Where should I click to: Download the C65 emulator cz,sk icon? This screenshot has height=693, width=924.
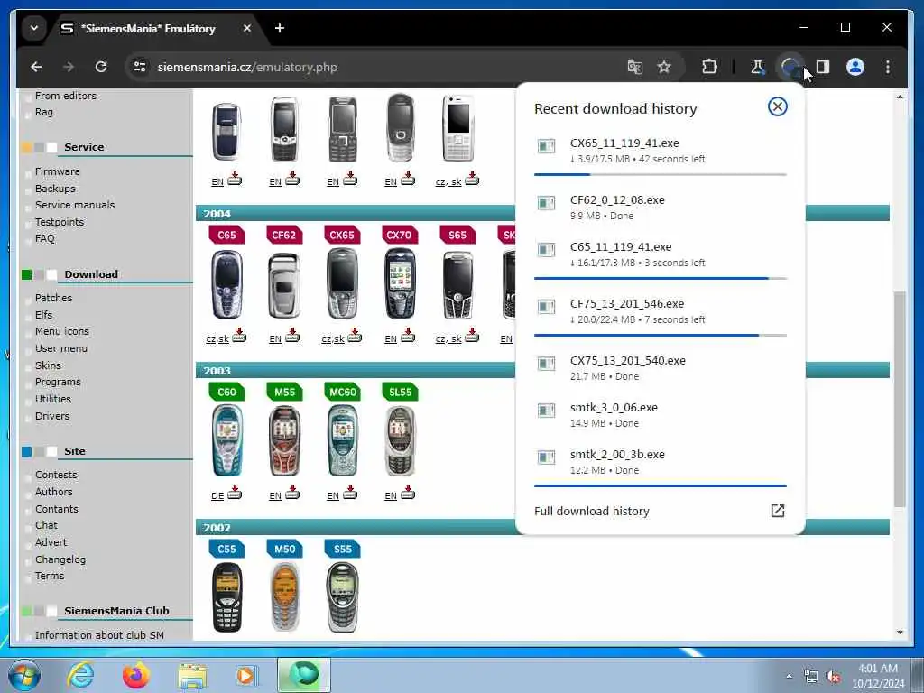tap(239, 336)
